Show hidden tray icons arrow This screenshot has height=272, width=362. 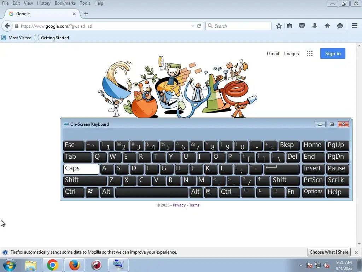coord(300,266)
